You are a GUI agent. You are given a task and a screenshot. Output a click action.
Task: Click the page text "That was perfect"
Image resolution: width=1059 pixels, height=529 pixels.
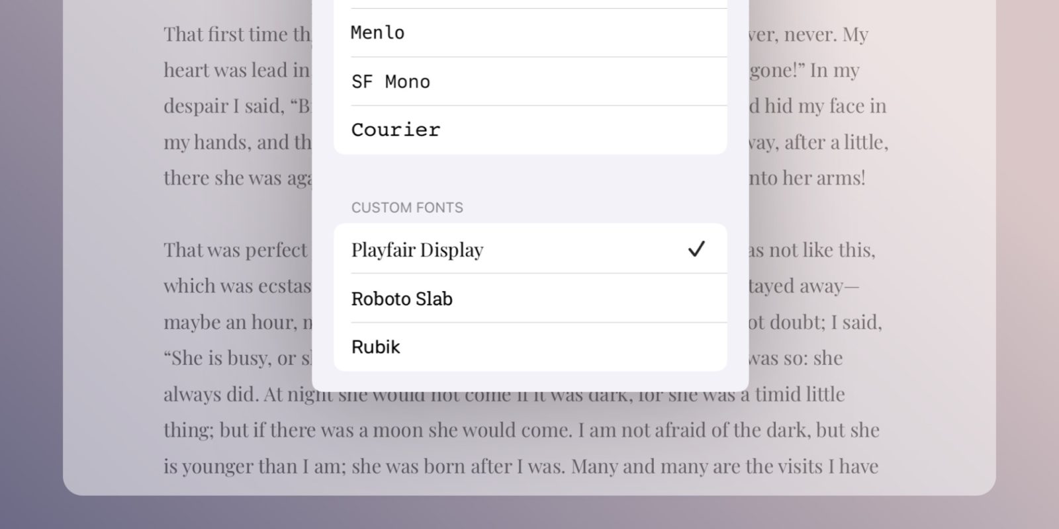pos(235,250)
